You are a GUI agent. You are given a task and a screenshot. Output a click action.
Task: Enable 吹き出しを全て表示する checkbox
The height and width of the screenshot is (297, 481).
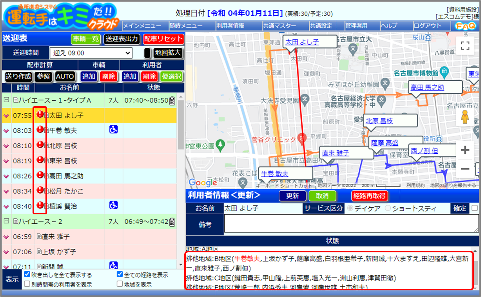[27, 275]
